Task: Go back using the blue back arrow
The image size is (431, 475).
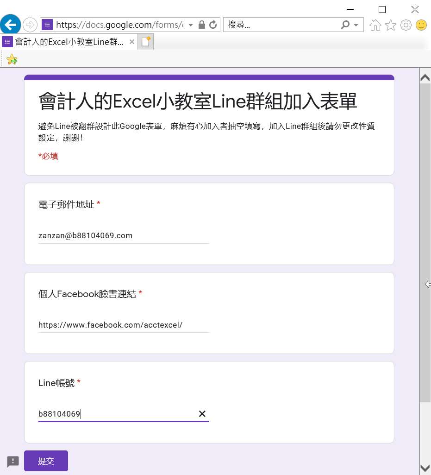Action: click(x=10, y=25)
